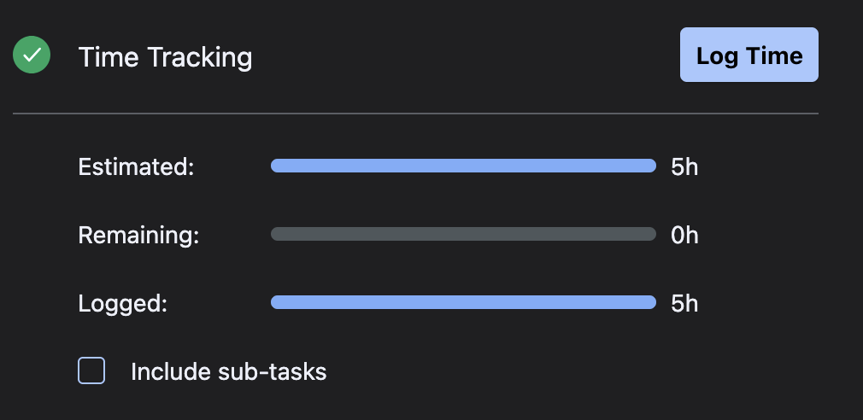863x420 pixels.
Task: Enable the Include sub-tasks checkbox
Action: [91, 371]
